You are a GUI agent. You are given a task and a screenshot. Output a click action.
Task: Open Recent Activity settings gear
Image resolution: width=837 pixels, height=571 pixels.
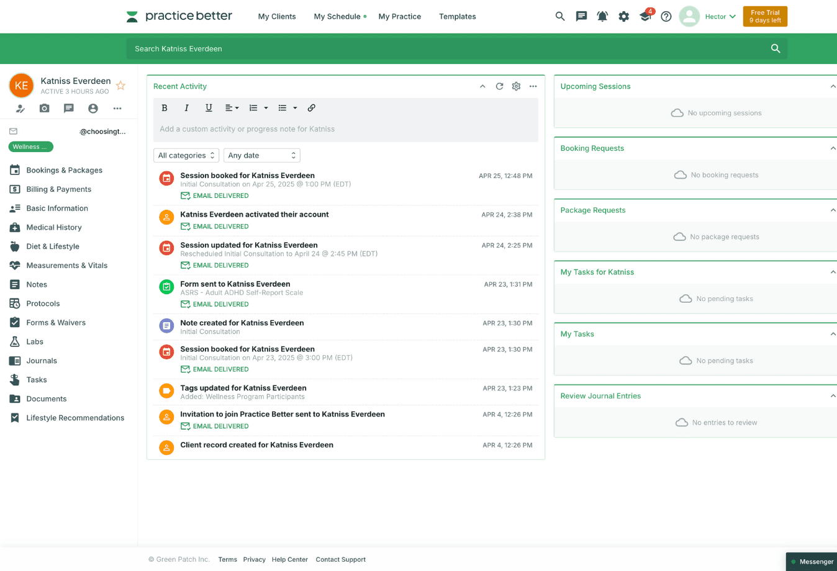pos(516,86)
